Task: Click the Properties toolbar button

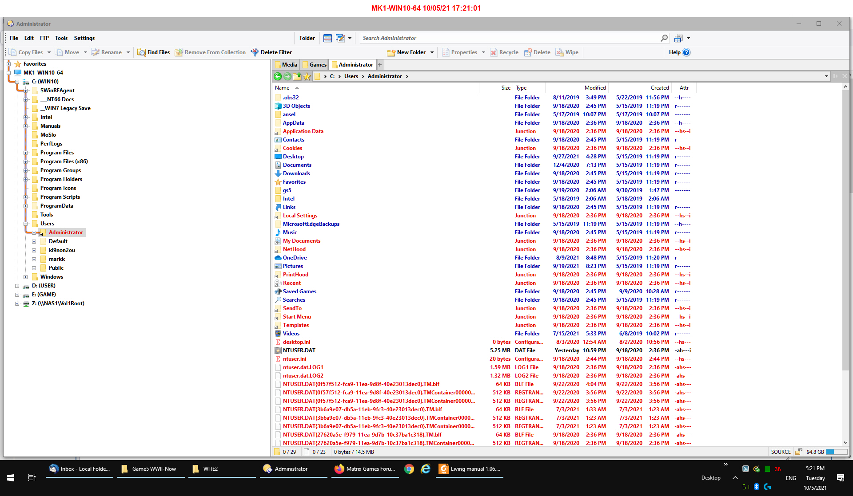Action: click(459, 52)
